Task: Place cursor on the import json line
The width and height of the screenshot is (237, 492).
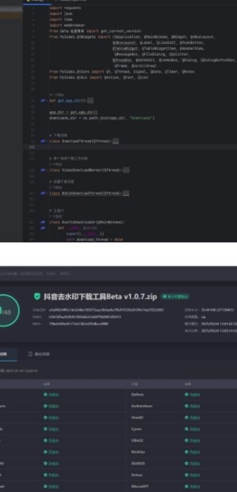Action: (x=61, y=13)
